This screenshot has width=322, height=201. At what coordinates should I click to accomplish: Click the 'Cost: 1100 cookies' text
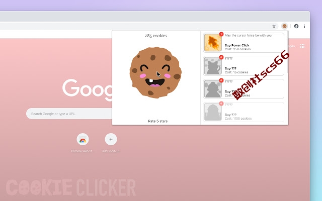click(x=238, y=119)
